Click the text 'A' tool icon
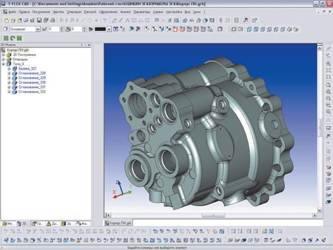The image size is (333, 250). click(x=127, y=21)
